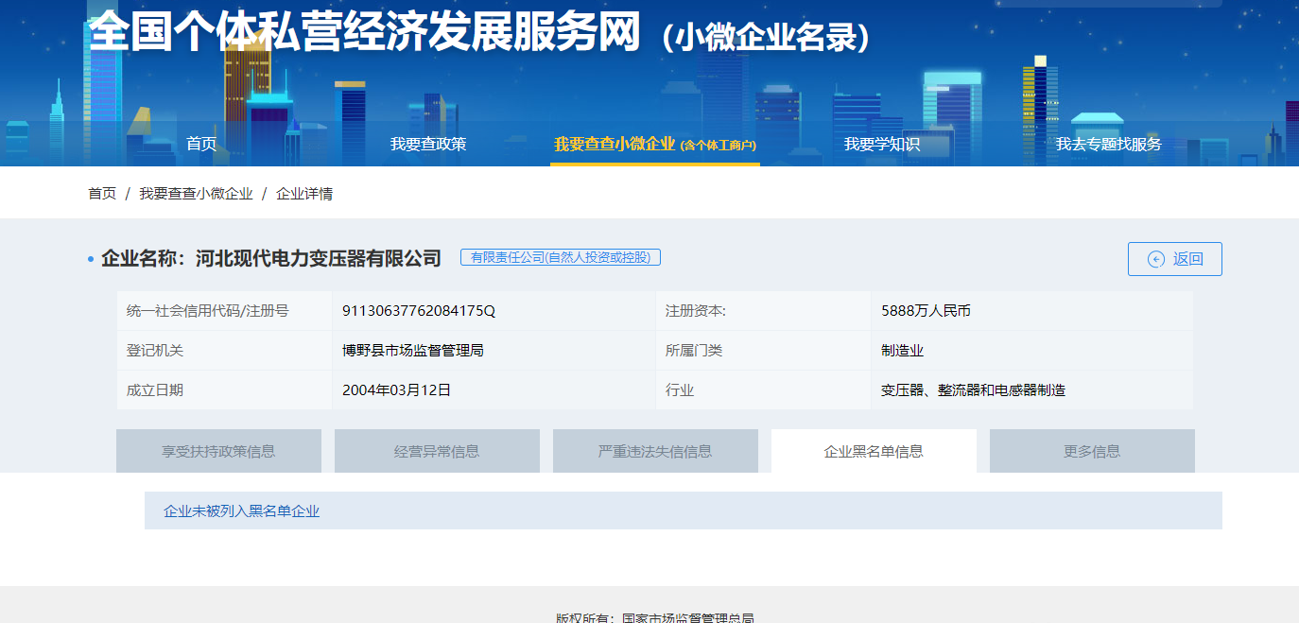Click 我要查查小微企业 breadcrumb link
Screen dimensions: 1299x623
(196, 193)
